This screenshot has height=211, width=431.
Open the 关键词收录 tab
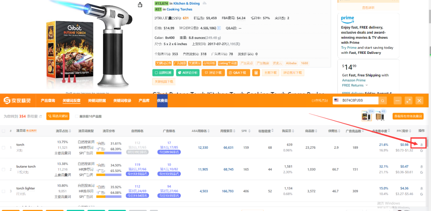click(123, 101)
